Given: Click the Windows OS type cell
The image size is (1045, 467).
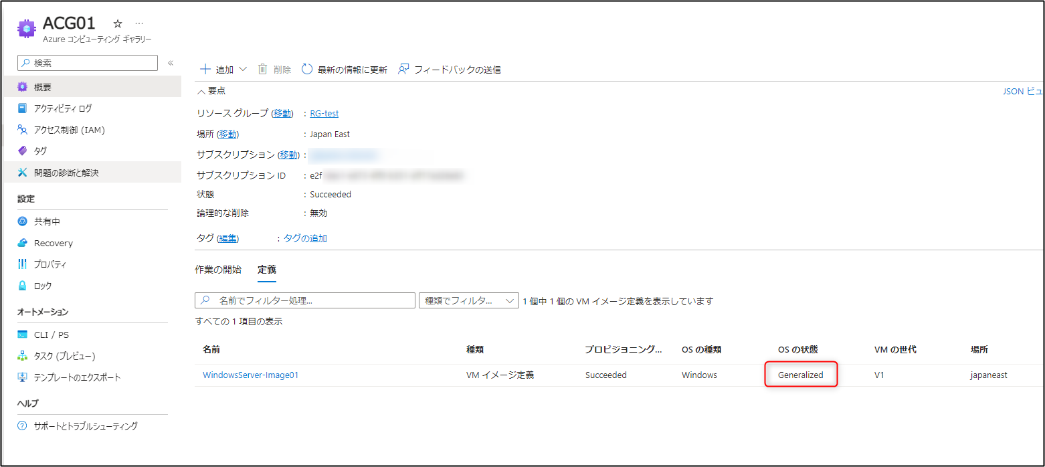Looking at the screenshot, I should pos(699,375).
